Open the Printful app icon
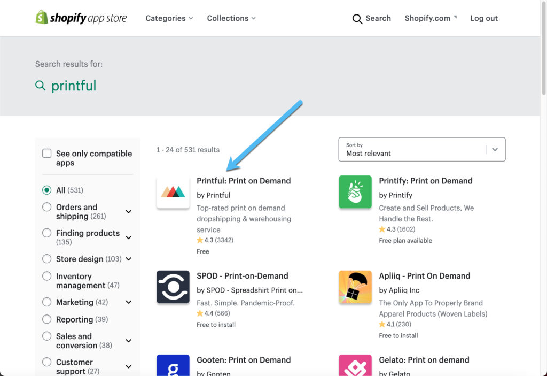 [173, 191]
